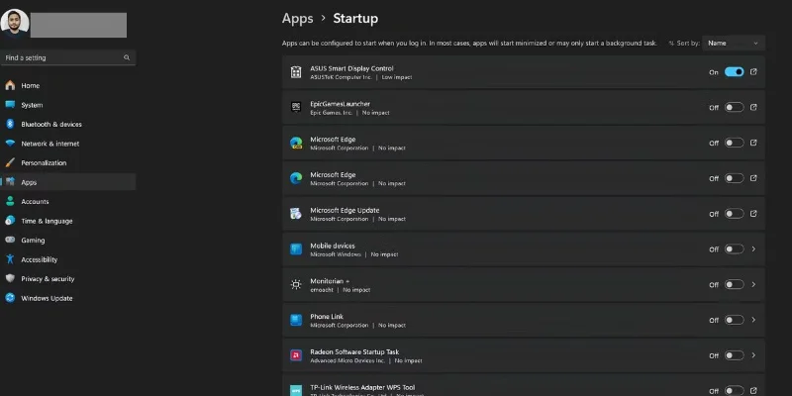Click the Microsoft Edge Update icon
Image resolution: width=792 pixels, height=396 pixels.
click(x=295, y=214)
